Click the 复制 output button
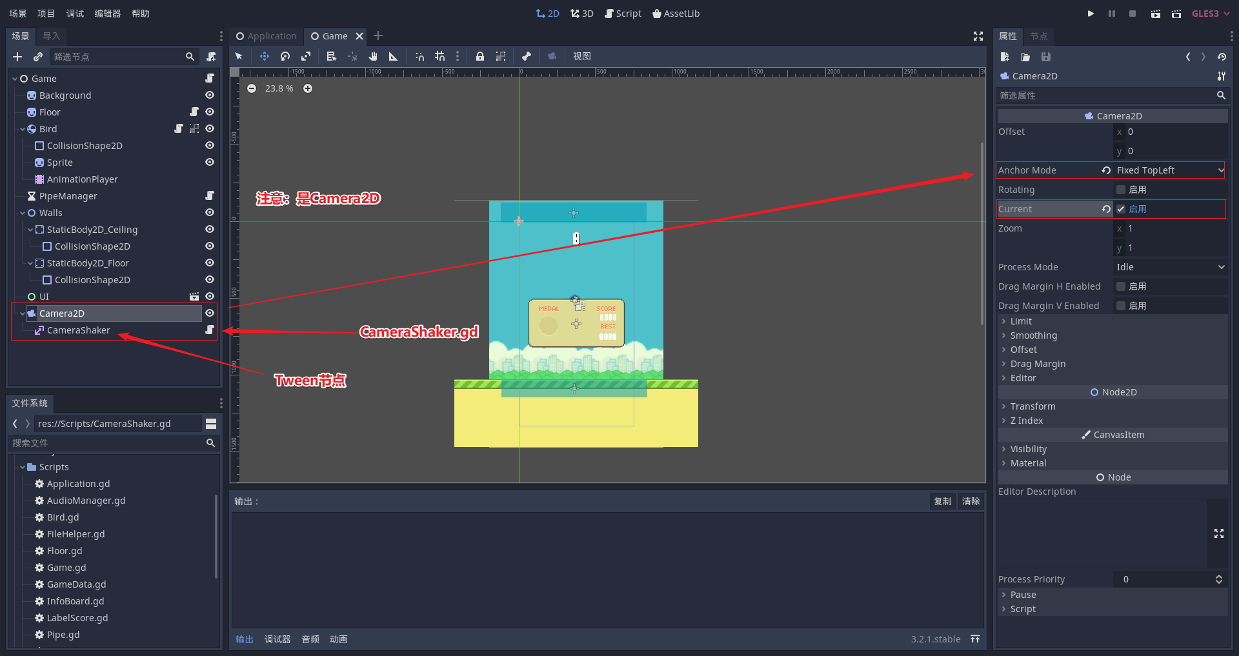 pyautogui.click(x=943, y=501)
